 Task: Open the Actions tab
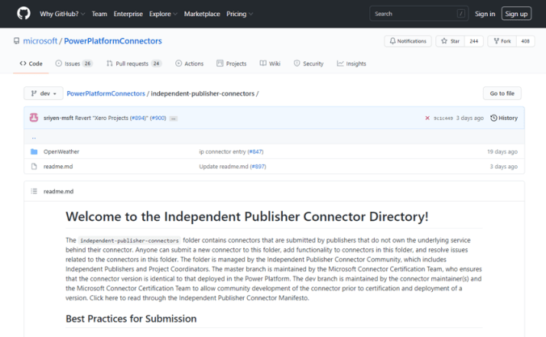pos(190,64)
